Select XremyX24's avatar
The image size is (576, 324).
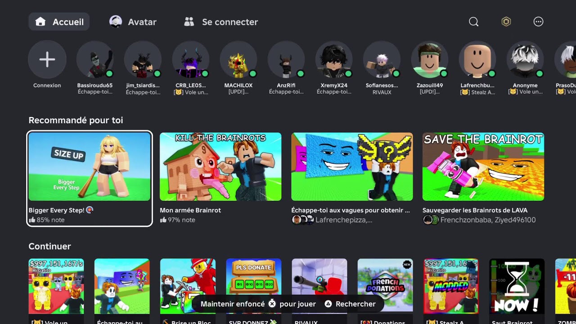coord(334,59)
